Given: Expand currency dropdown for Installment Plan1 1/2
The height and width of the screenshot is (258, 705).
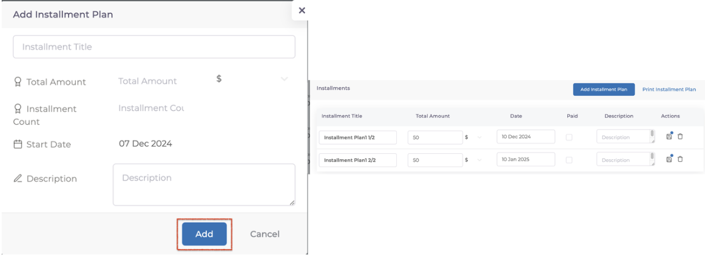Looking at the screenshot, I should tap(479, 137).
